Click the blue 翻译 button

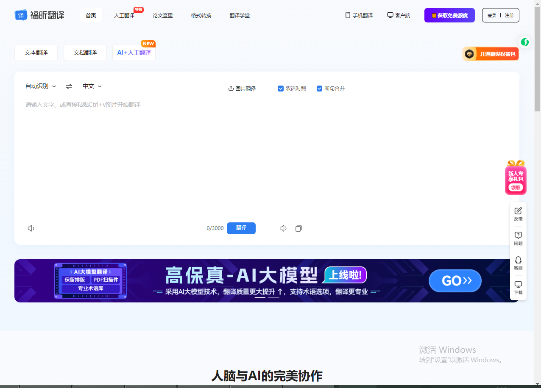(x=241, y=228)
